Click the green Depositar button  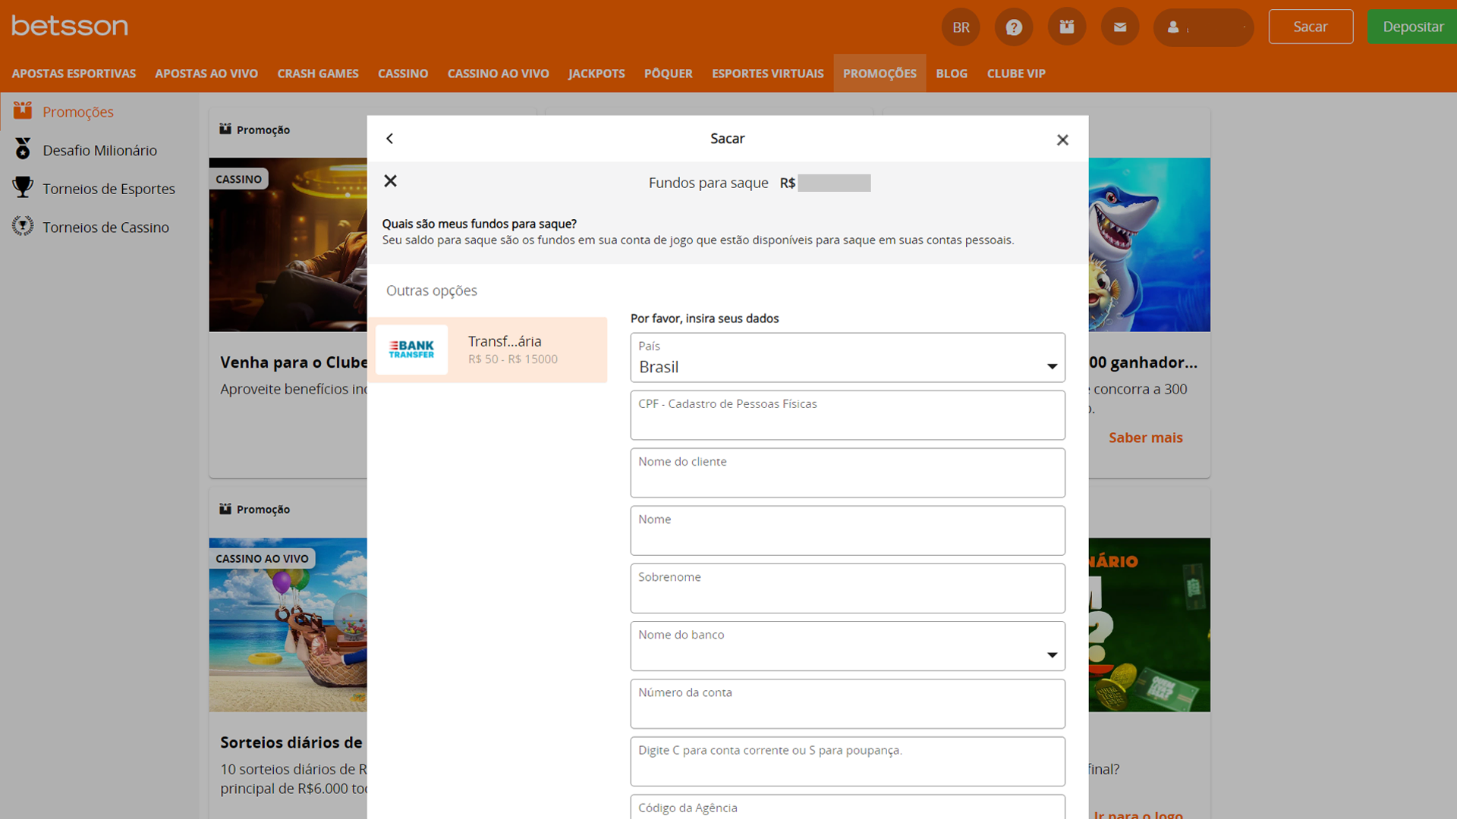1412,27
